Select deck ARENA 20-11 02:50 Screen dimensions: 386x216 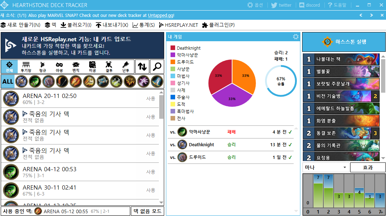point(80,99)
